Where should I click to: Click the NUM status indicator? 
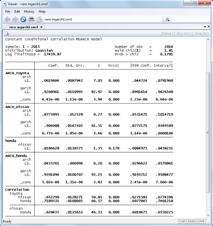coord(192,221)
